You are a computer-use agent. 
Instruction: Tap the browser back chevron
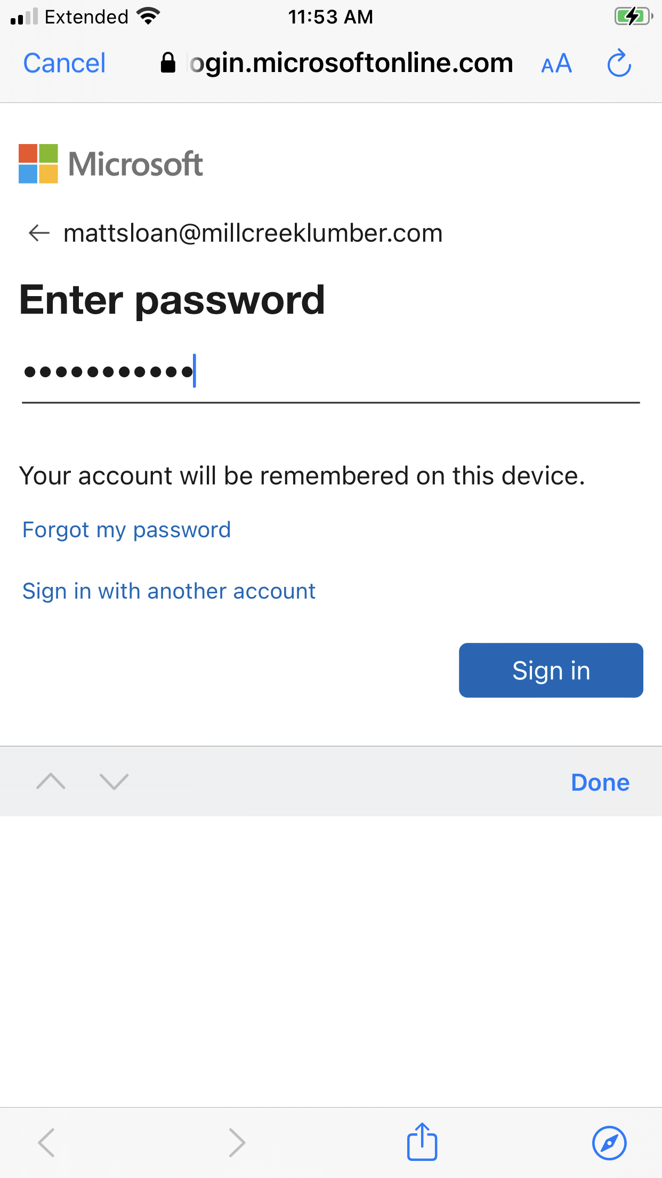(46, 1143)
